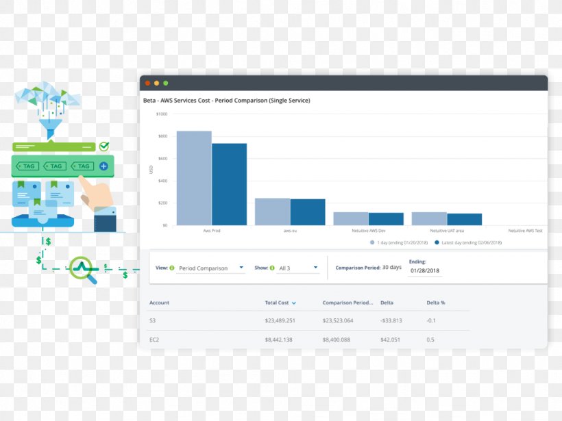562x421 pixels.
Task: Click the dark blue aws-eu bar
Action: coord(308,212)
